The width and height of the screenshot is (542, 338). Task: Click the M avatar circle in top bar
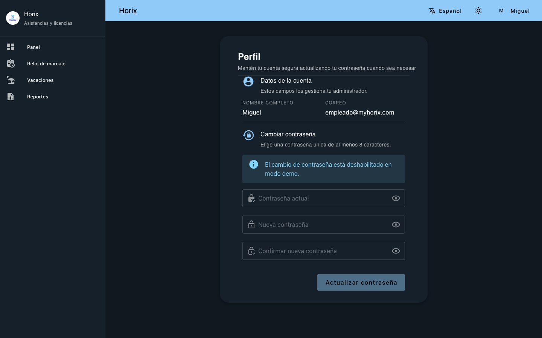[501, 11]
